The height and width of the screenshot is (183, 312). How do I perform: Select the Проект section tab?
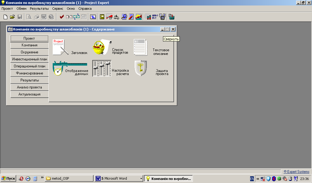point(29,38)
